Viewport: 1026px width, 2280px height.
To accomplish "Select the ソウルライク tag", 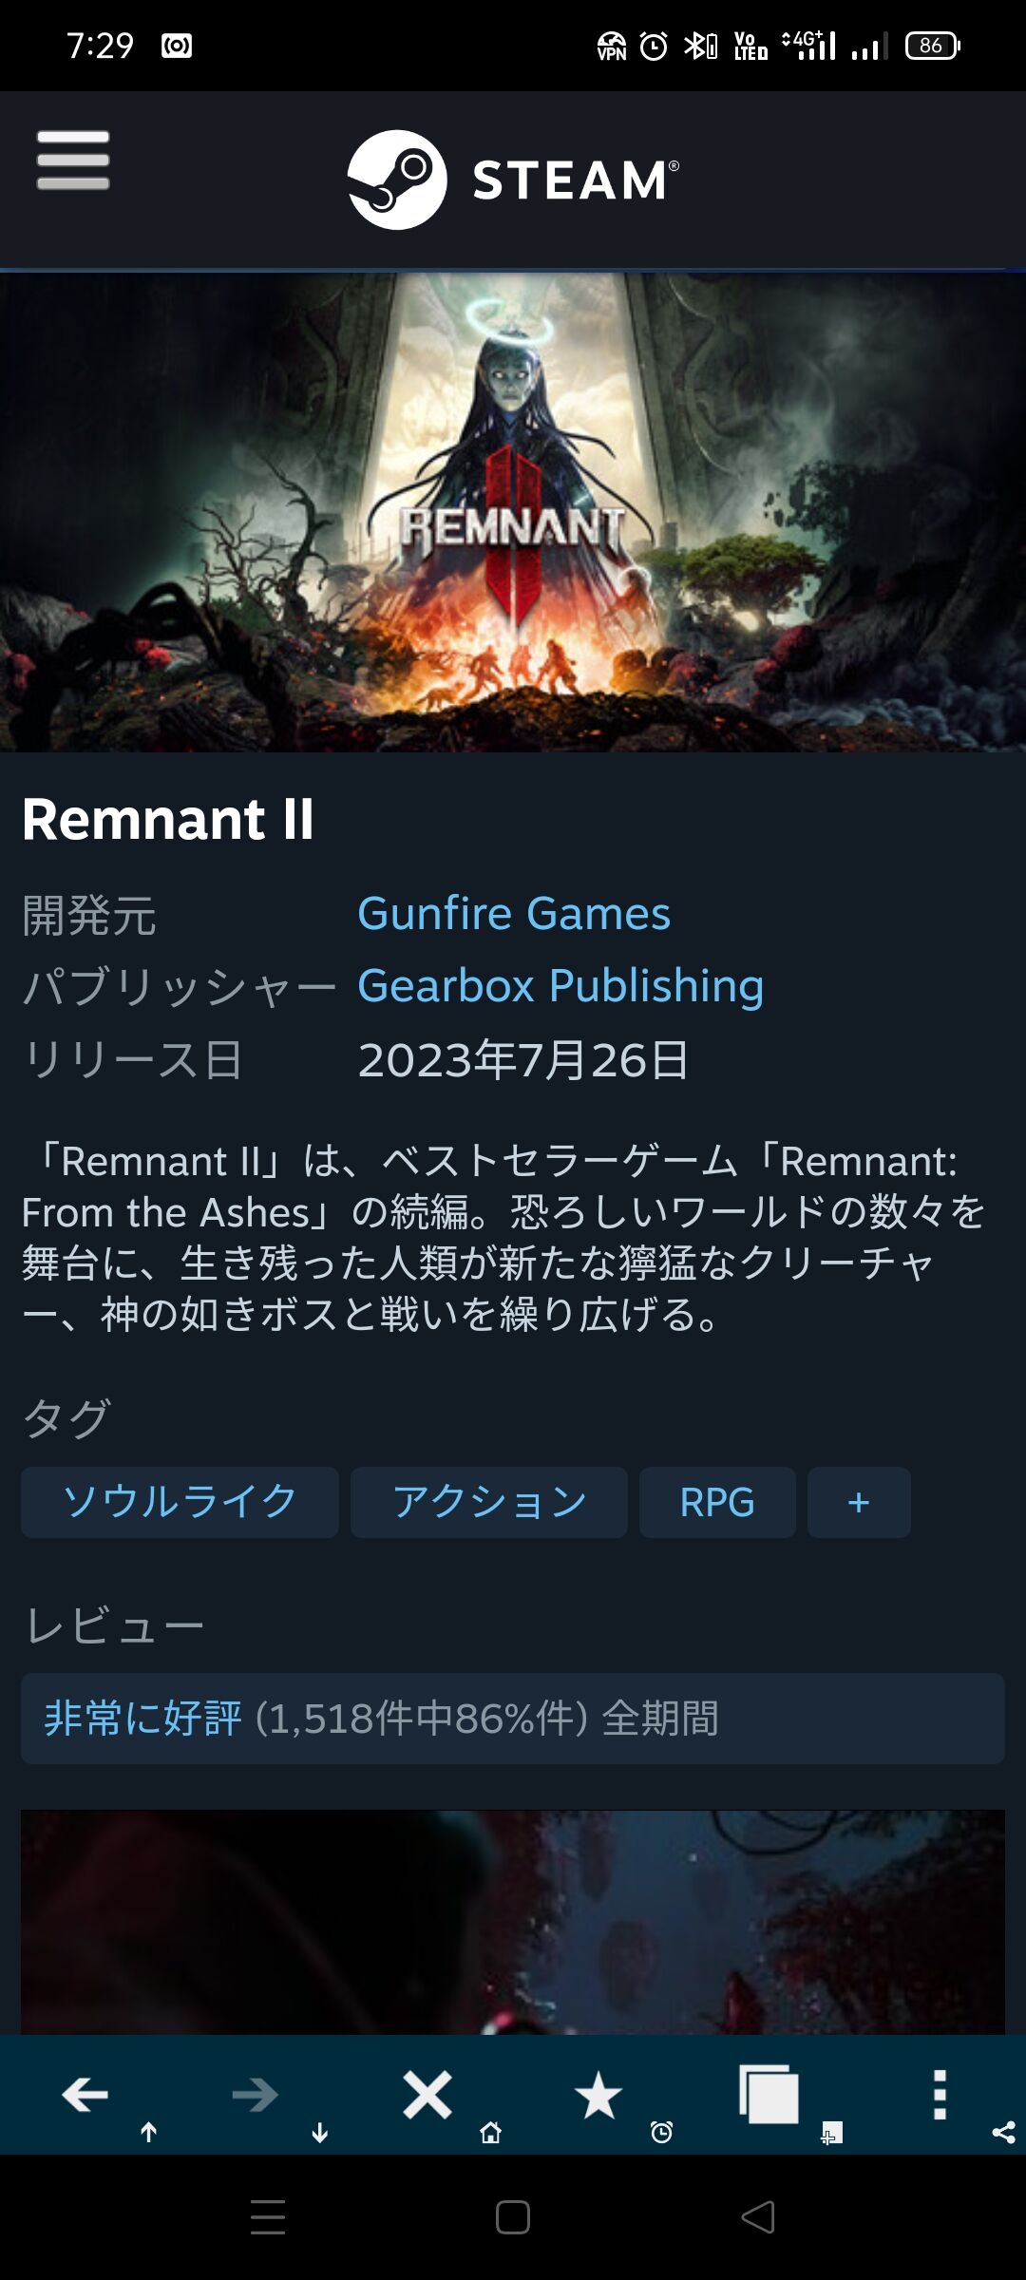I will (180, 1502).
